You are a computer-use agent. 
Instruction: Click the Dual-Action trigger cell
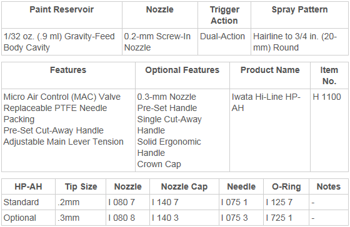222,36
